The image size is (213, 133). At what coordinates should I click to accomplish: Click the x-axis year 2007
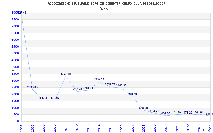click(21, 128)
